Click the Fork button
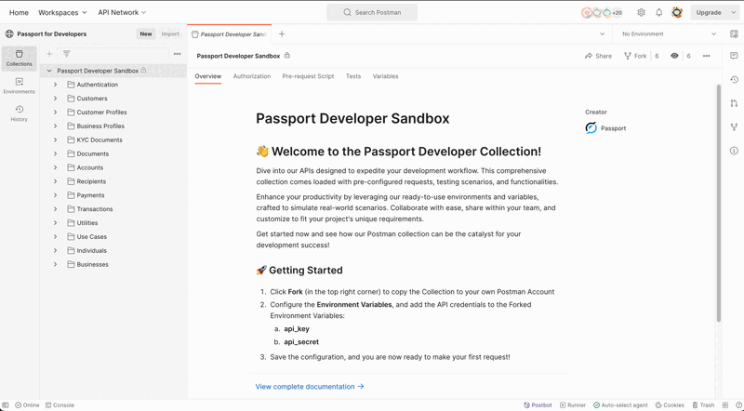Image resolution: width=744 pixels, height=411 pixels. pyautogui.click(x=635, y=56)
